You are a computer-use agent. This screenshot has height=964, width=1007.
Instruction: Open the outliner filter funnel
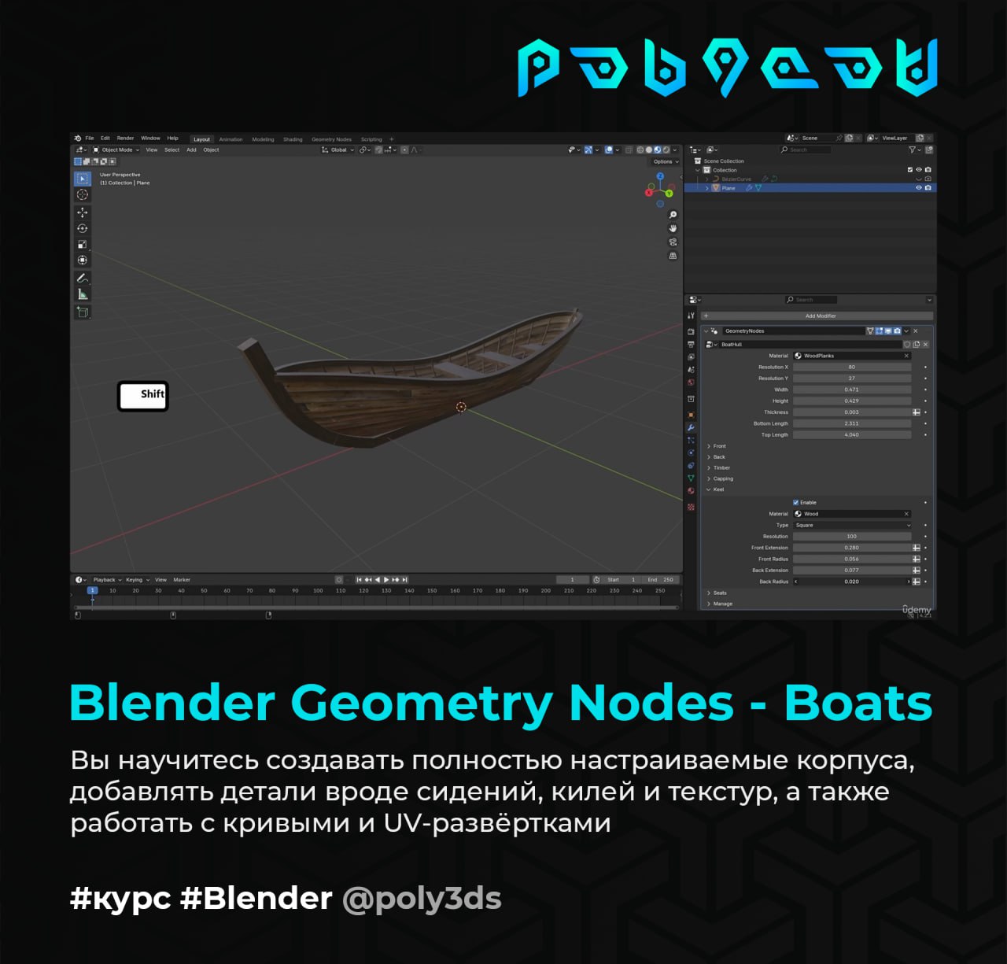tap(913, 150)
